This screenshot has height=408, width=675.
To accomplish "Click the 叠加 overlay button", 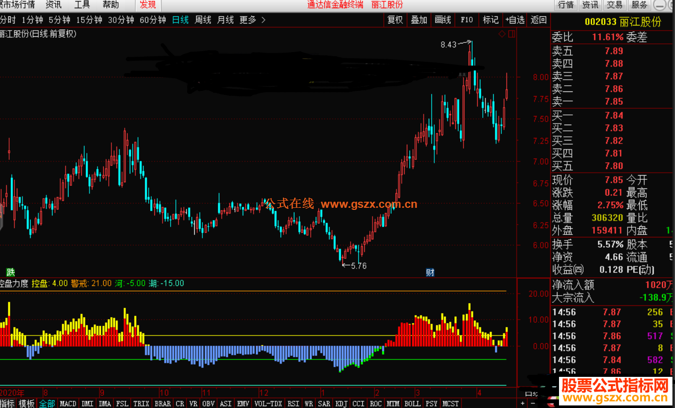I will click(x=419, y=20).
